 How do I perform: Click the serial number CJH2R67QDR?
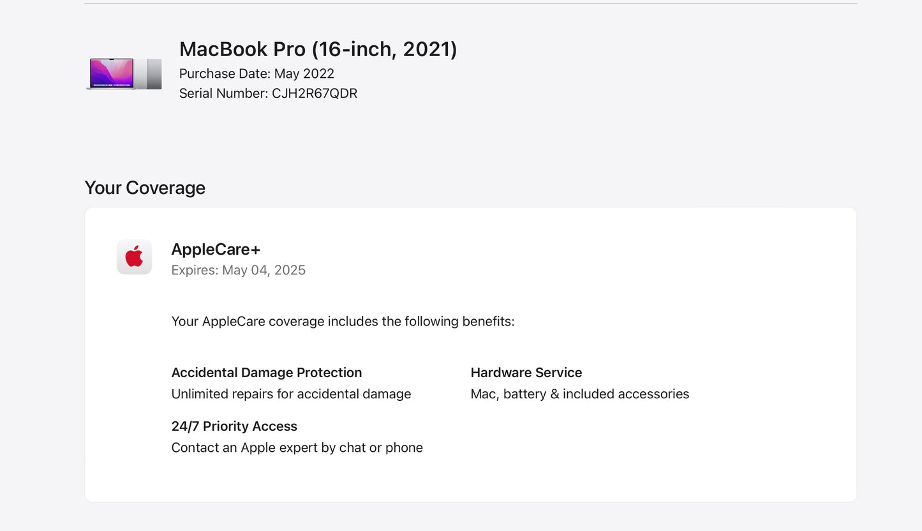(x=315, y=93)
